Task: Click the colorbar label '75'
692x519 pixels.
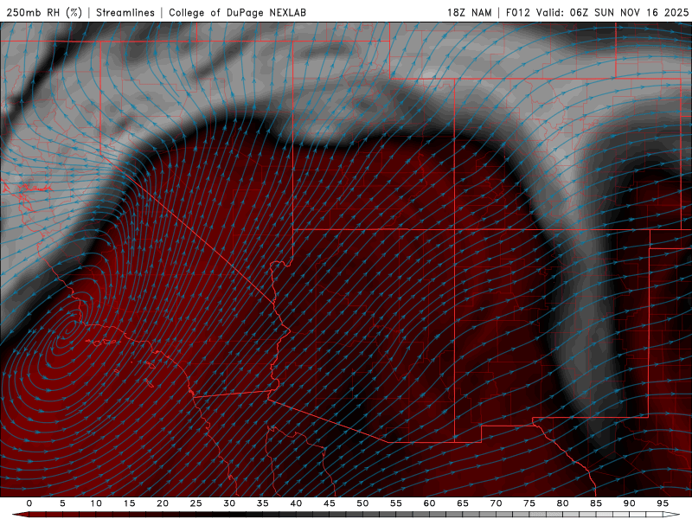Action: click(x=529, y=503)
